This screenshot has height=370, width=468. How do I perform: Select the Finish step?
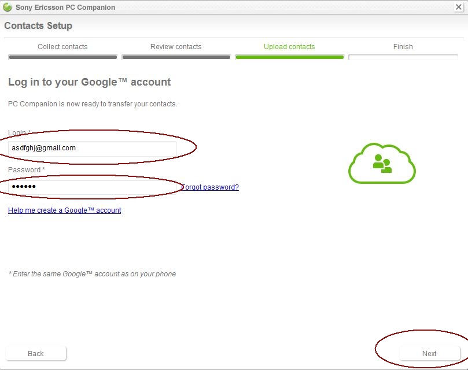(403, 47)
